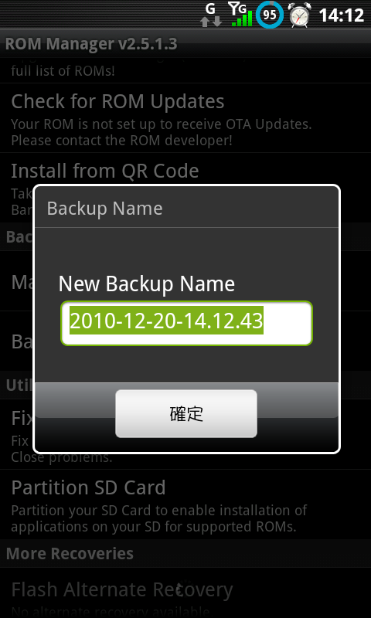Focus the New Backup Name text field
This screenshot has width=371, height=618.
[x=186, y=323]
